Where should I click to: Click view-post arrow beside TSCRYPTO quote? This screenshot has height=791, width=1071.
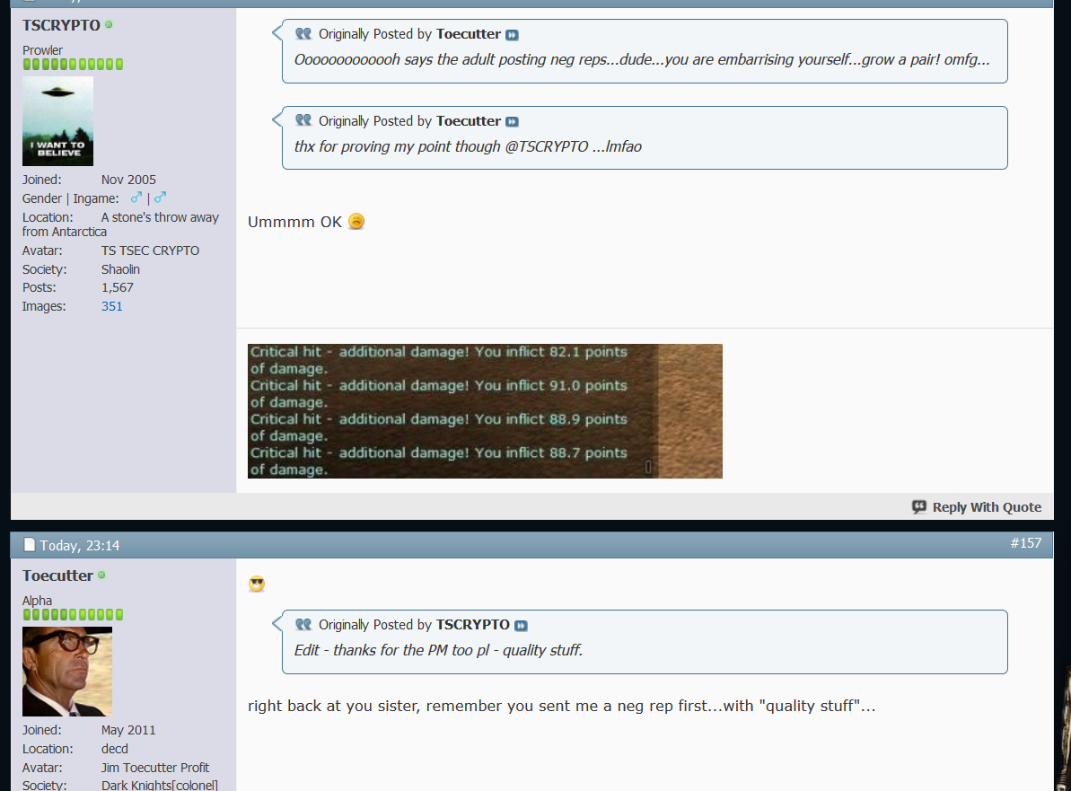pos(521,626)
